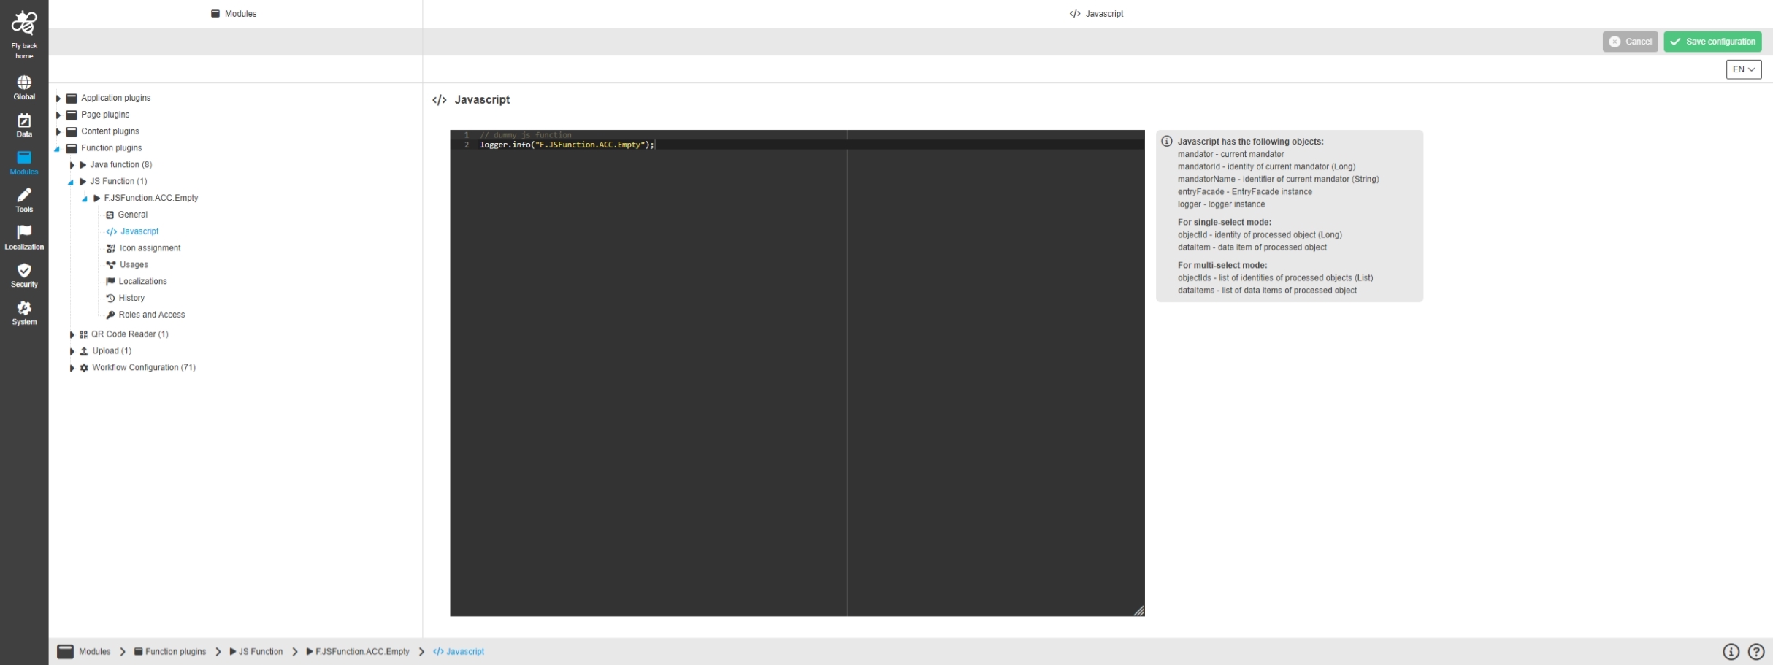Select the Tools pencil icon
The image size is (1773, 665).
pyautogui.click(x=24, y=199)
